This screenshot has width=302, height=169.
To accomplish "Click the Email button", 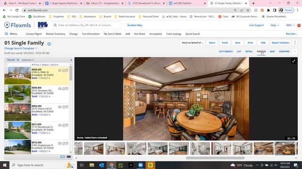I will click(x=225, y=43).
